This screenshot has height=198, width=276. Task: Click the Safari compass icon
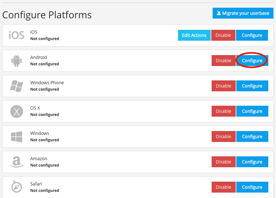coord(17,186)
